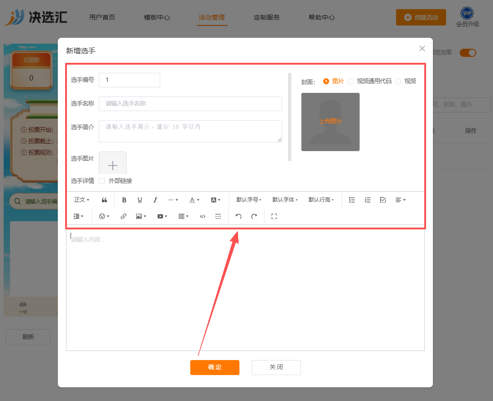Open the font color dropdown

[x=195, y=200]
